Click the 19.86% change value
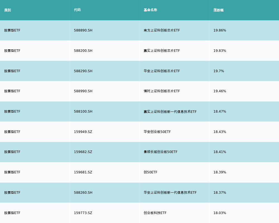Screen dimensions: 279x223 tap(220, 30)
